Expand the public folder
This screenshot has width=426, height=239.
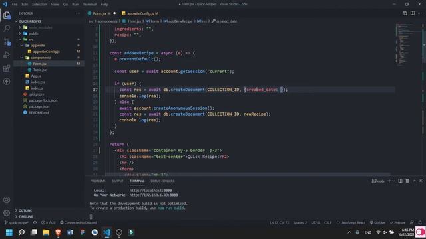tap(20, 33)
